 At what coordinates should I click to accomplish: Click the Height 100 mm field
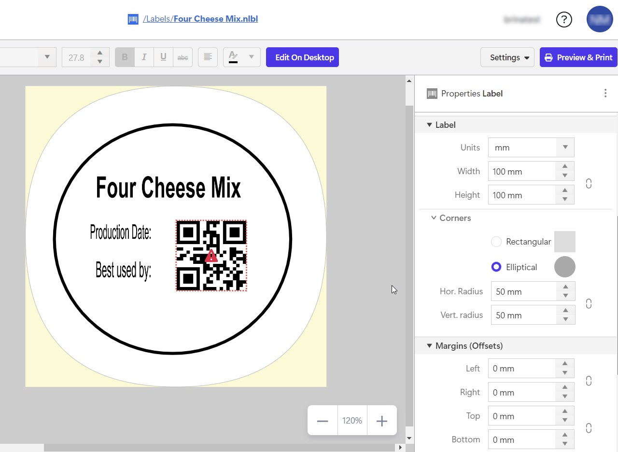tap(522, 195)
